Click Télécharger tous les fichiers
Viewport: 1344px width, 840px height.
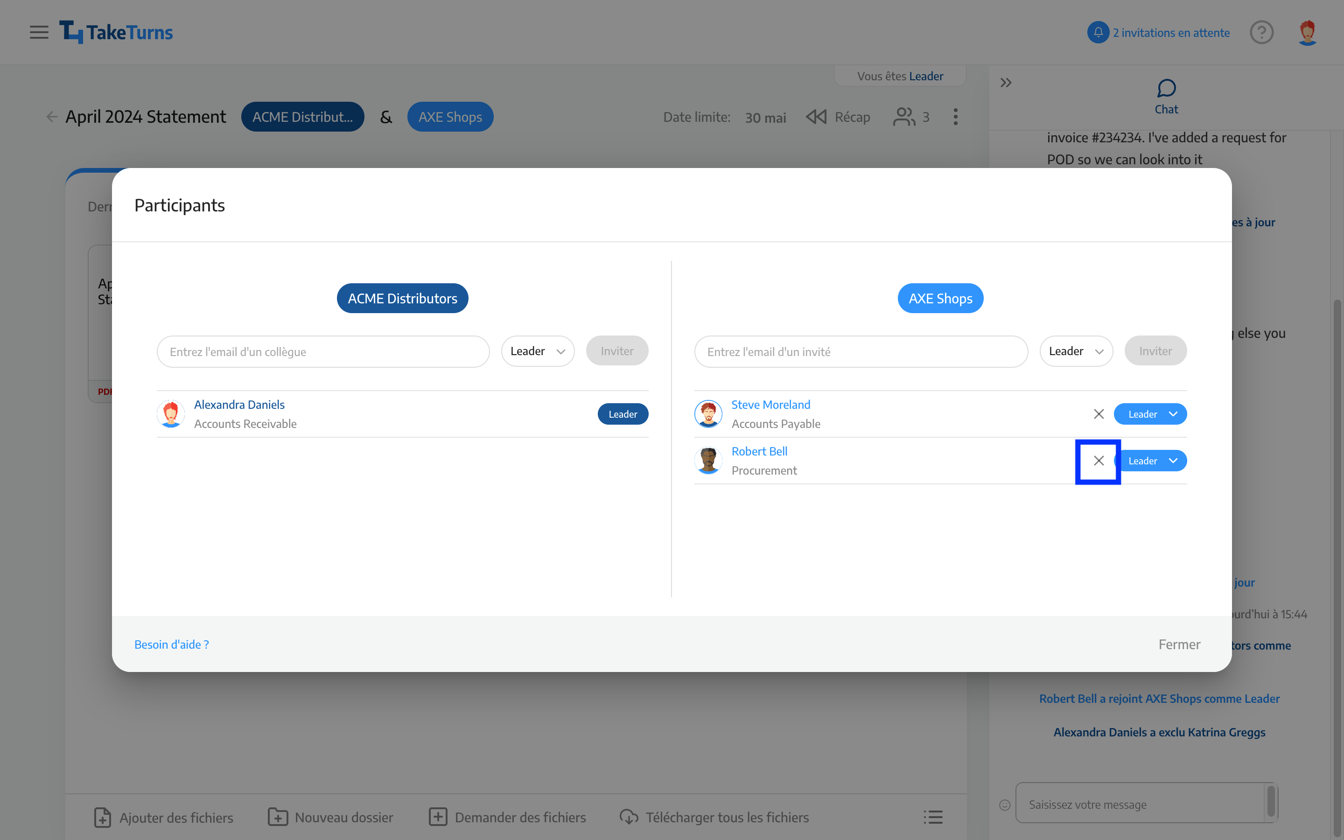714,817
